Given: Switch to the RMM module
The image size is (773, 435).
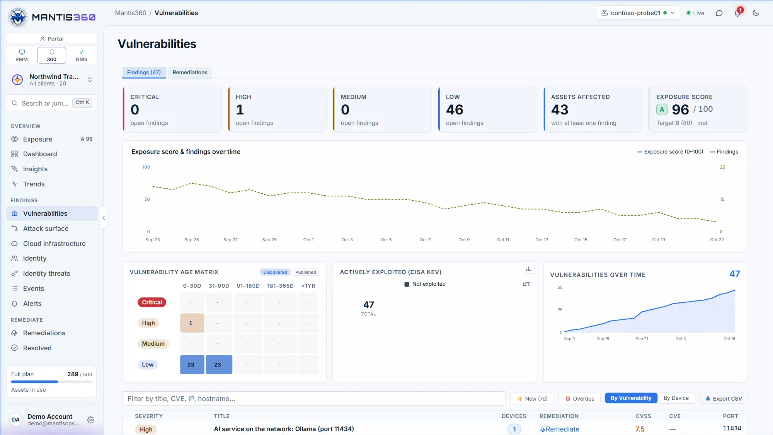Looking at the screenshot, I should coord(22,55).
